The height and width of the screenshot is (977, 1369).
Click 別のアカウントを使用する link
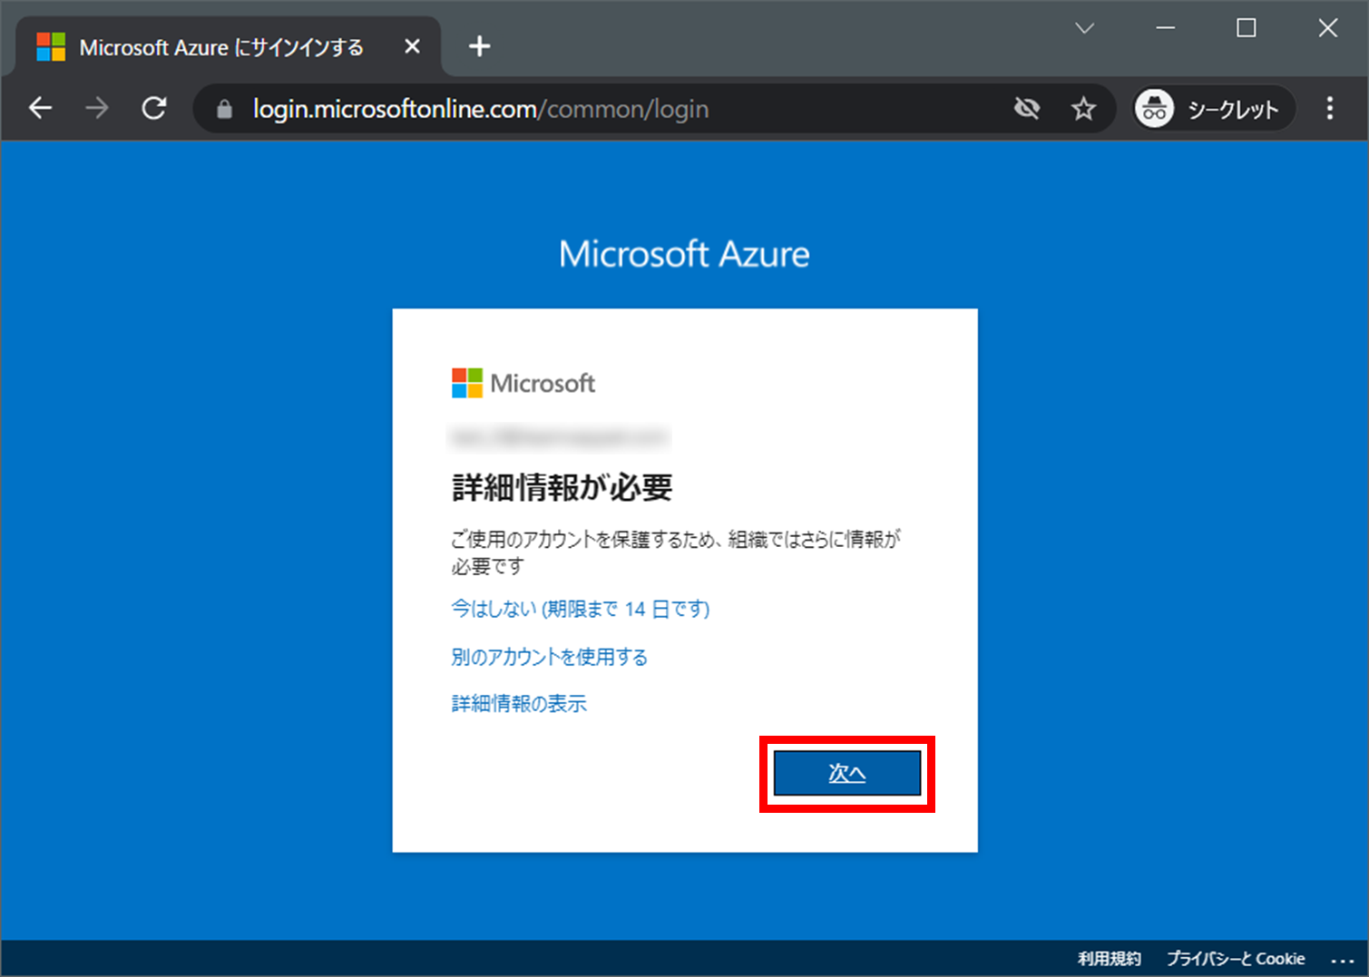(549, 657)
